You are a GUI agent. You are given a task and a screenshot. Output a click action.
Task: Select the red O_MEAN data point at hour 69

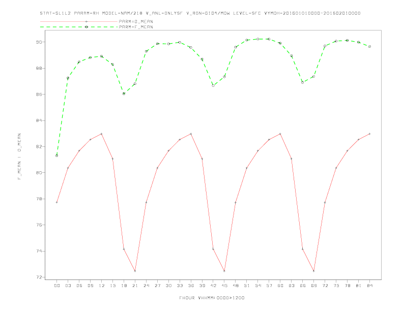[314, 271]
